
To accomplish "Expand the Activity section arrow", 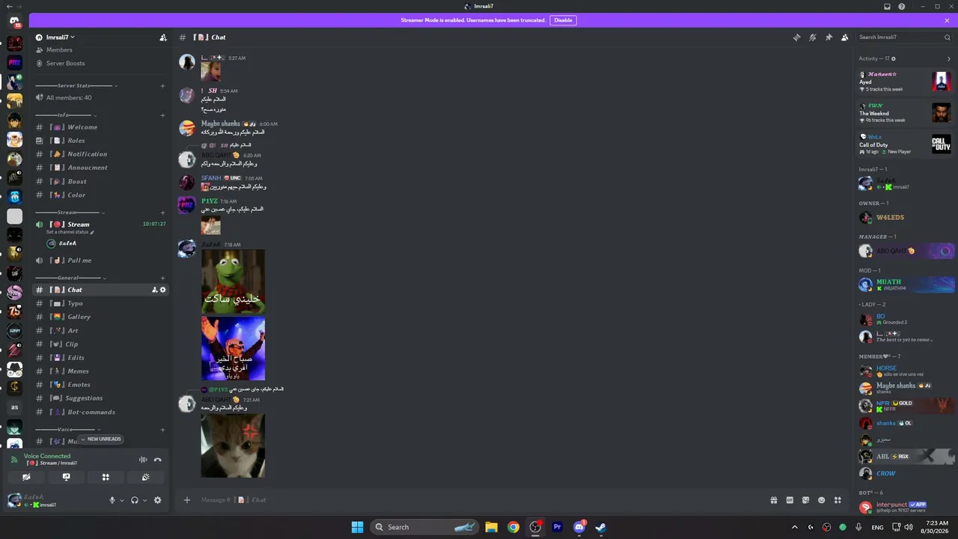I will click(x=949, y=58).
